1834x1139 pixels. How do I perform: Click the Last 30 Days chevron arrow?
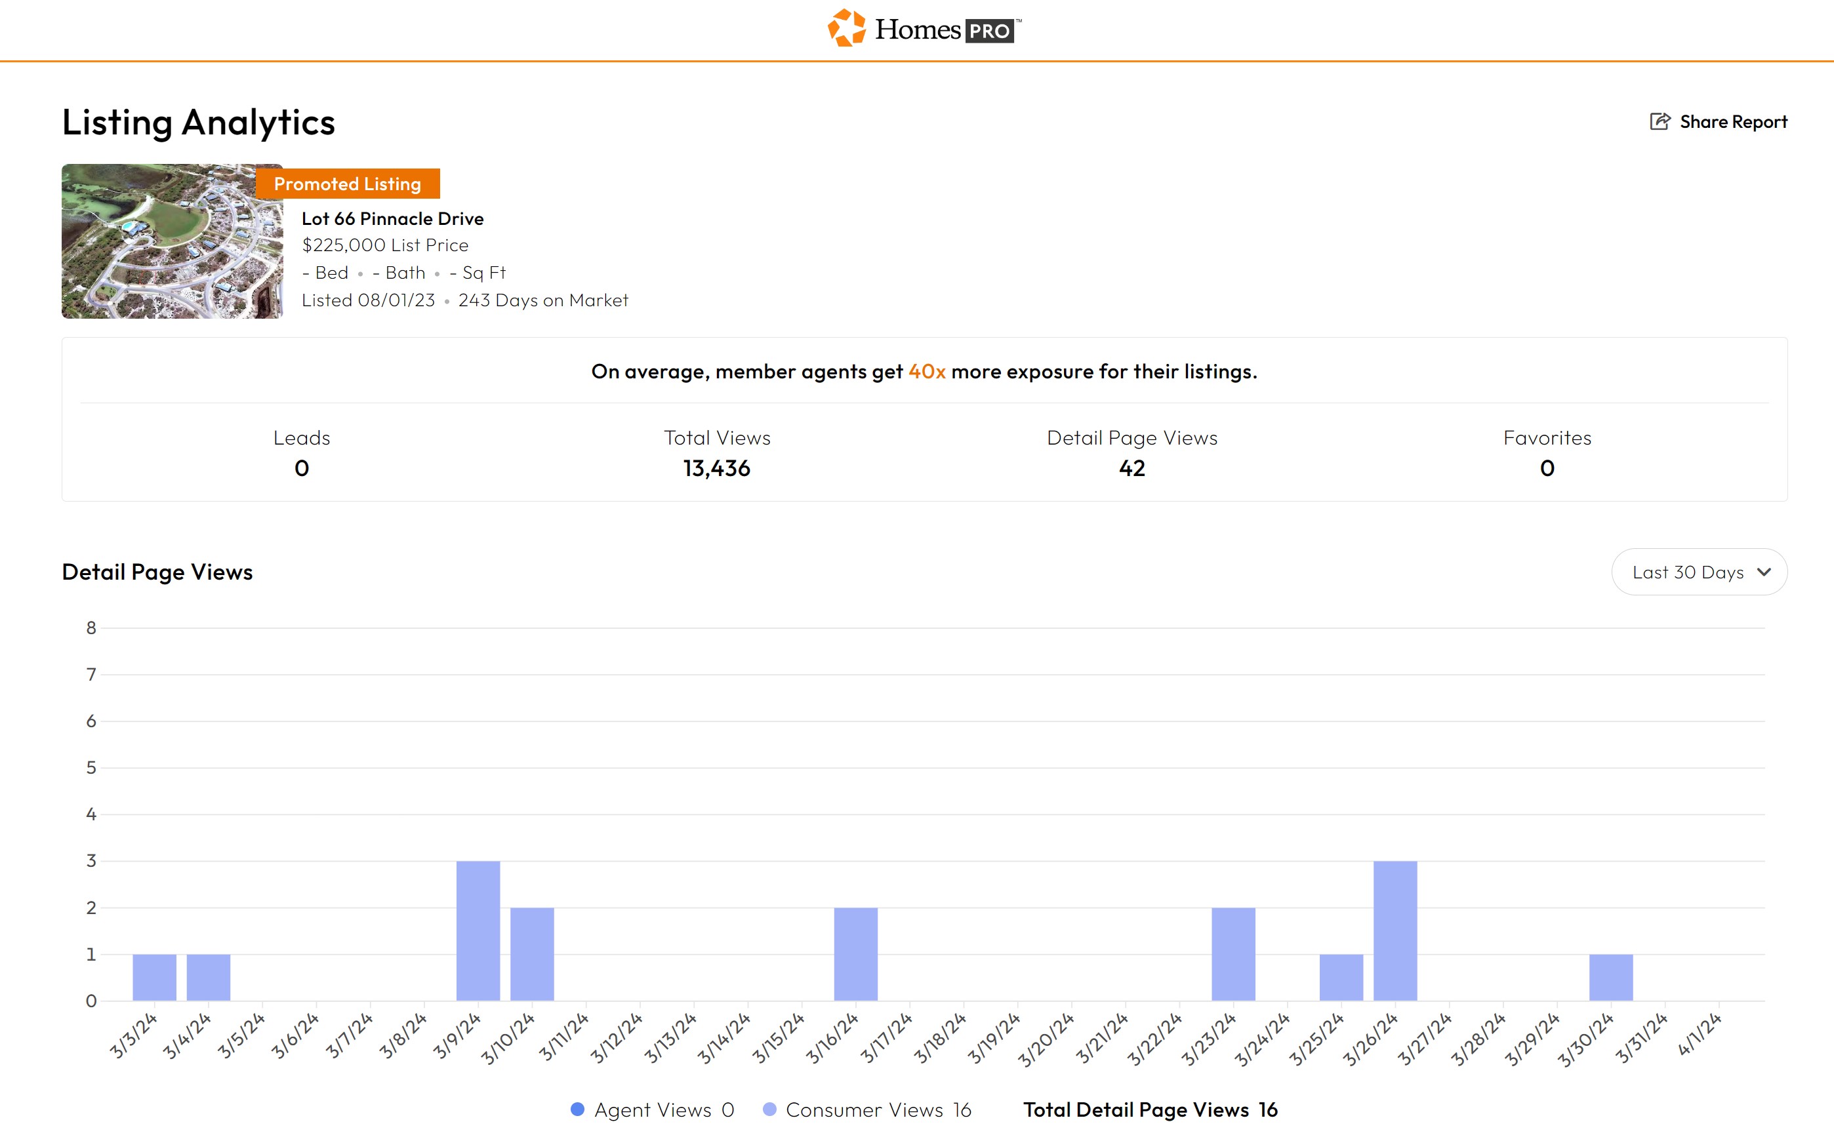click(x=1764, y=572)
